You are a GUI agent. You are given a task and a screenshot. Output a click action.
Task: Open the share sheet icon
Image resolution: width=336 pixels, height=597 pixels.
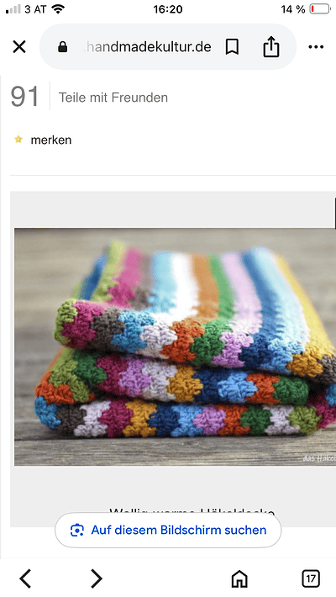[x=271, y=46]
